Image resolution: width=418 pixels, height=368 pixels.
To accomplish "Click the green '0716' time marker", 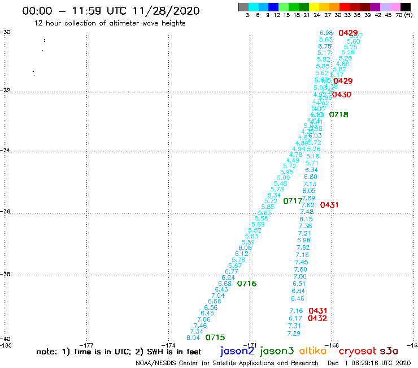I will coord(247,284).
